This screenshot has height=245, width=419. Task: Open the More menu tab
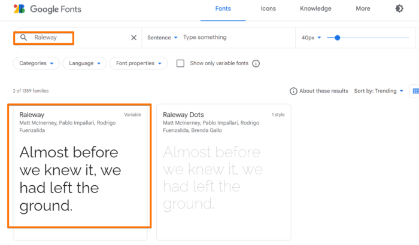click(363, 9)
